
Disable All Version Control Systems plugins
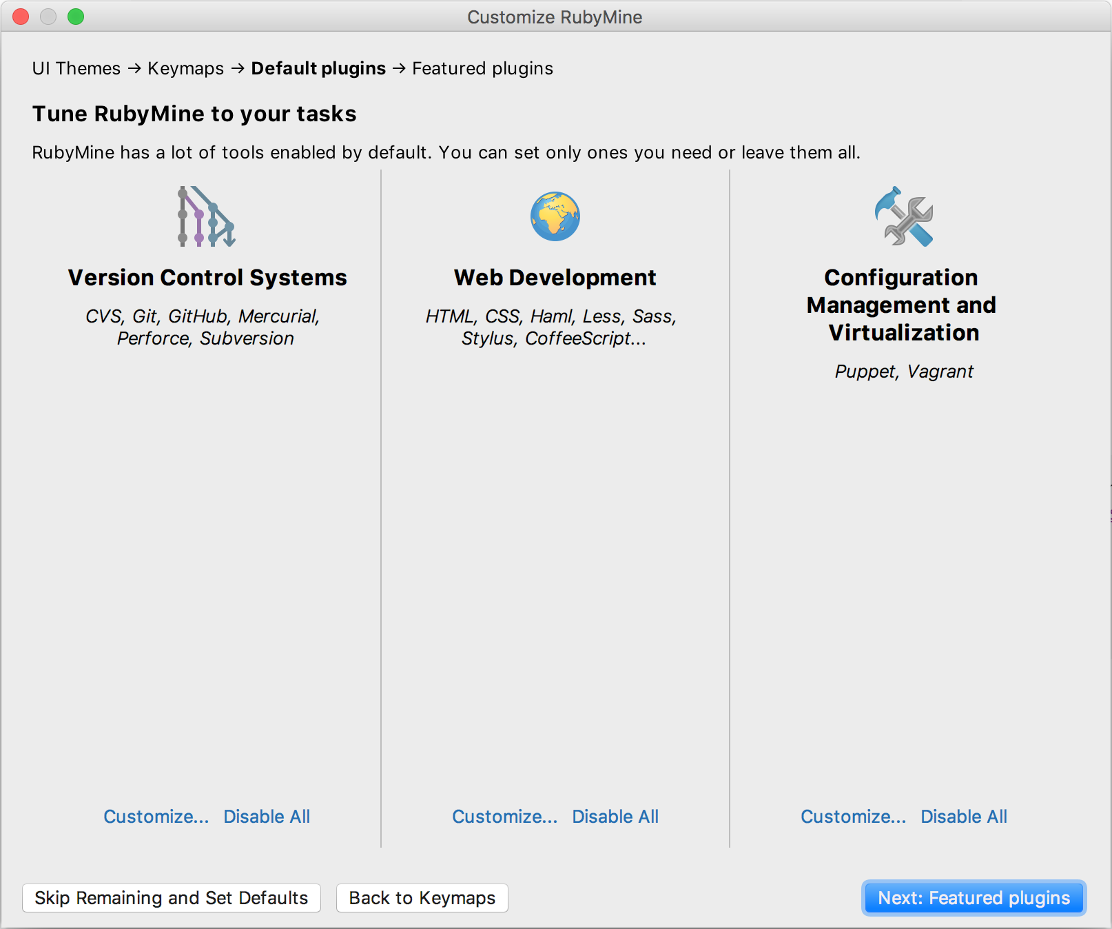(x=267, y=817)
